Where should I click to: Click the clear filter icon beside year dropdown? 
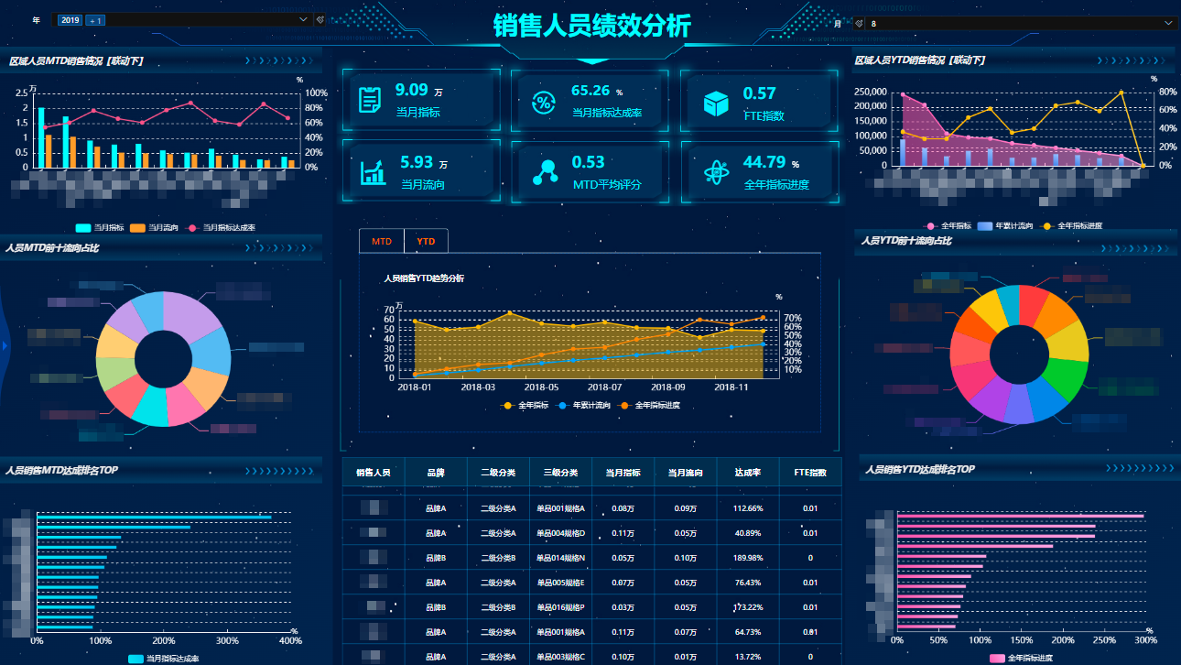pyautogui.click(x=320, y=19)
